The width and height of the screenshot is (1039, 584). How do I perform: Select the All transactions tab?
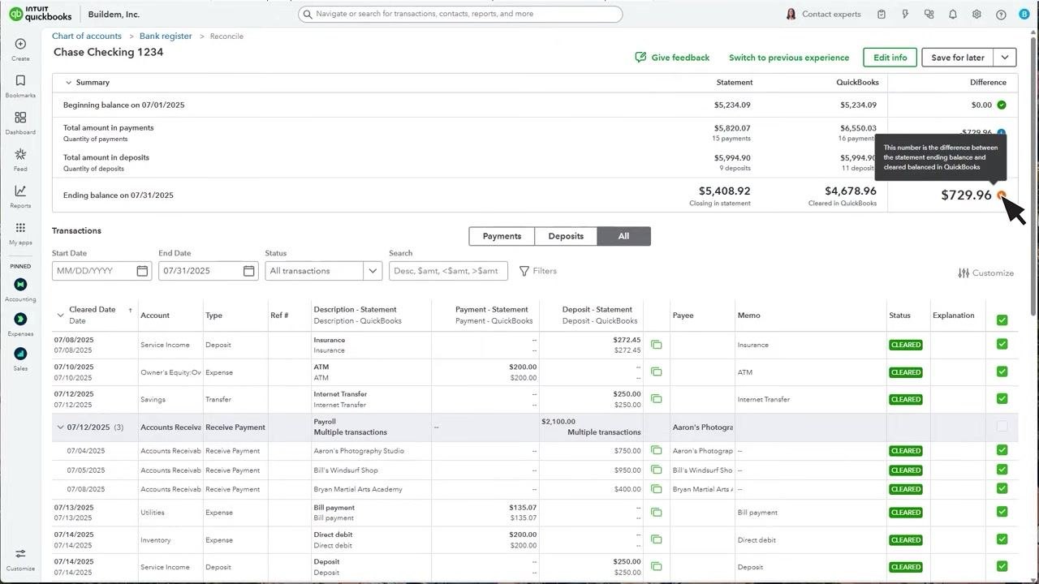click(x=623, y=236)
